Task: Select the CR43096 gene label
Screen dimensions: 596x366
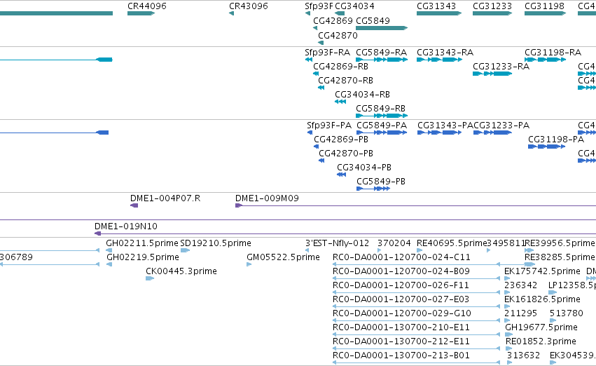Action: click(x=248, y=6)
